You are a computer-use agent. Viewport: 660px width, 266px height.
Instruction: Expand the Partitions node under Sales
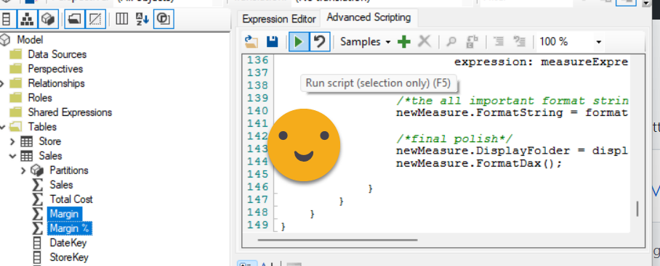[x=23, y=170]
